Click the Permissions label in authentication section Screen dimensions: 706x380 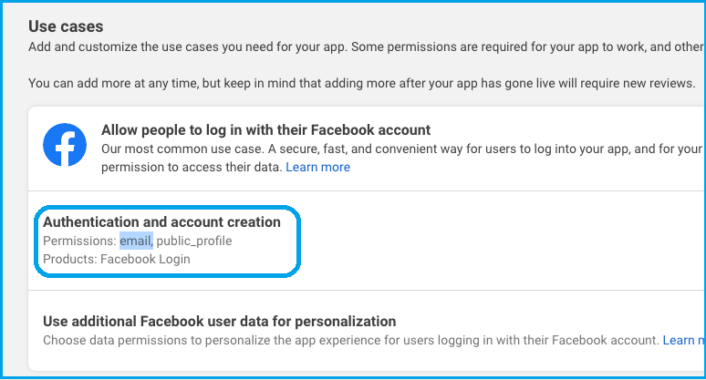(79, 241)
